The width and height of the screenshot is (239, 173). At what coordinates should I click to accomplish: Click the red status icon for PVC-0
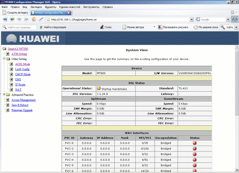(195, 143)
